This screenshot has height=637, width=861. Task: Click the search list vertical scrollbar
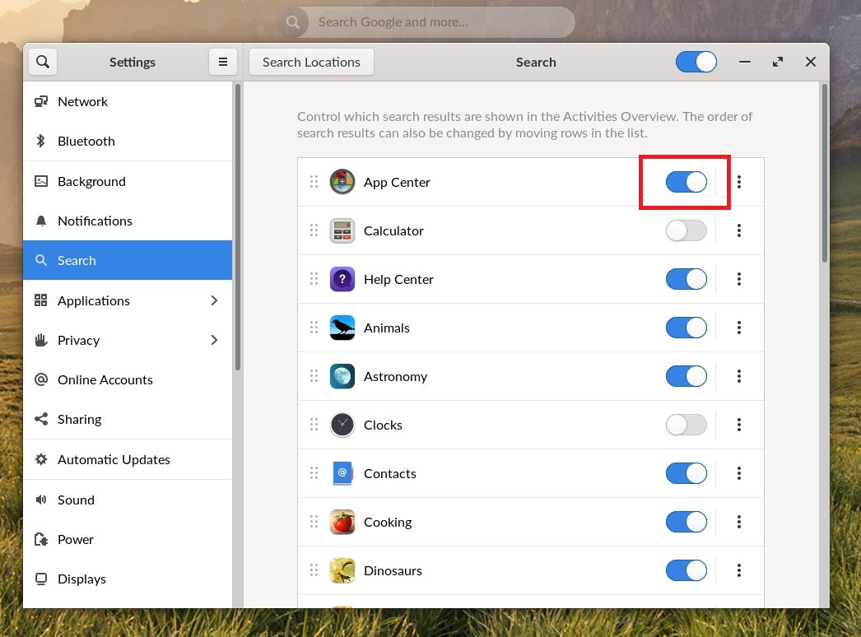[x=824, y=173]
